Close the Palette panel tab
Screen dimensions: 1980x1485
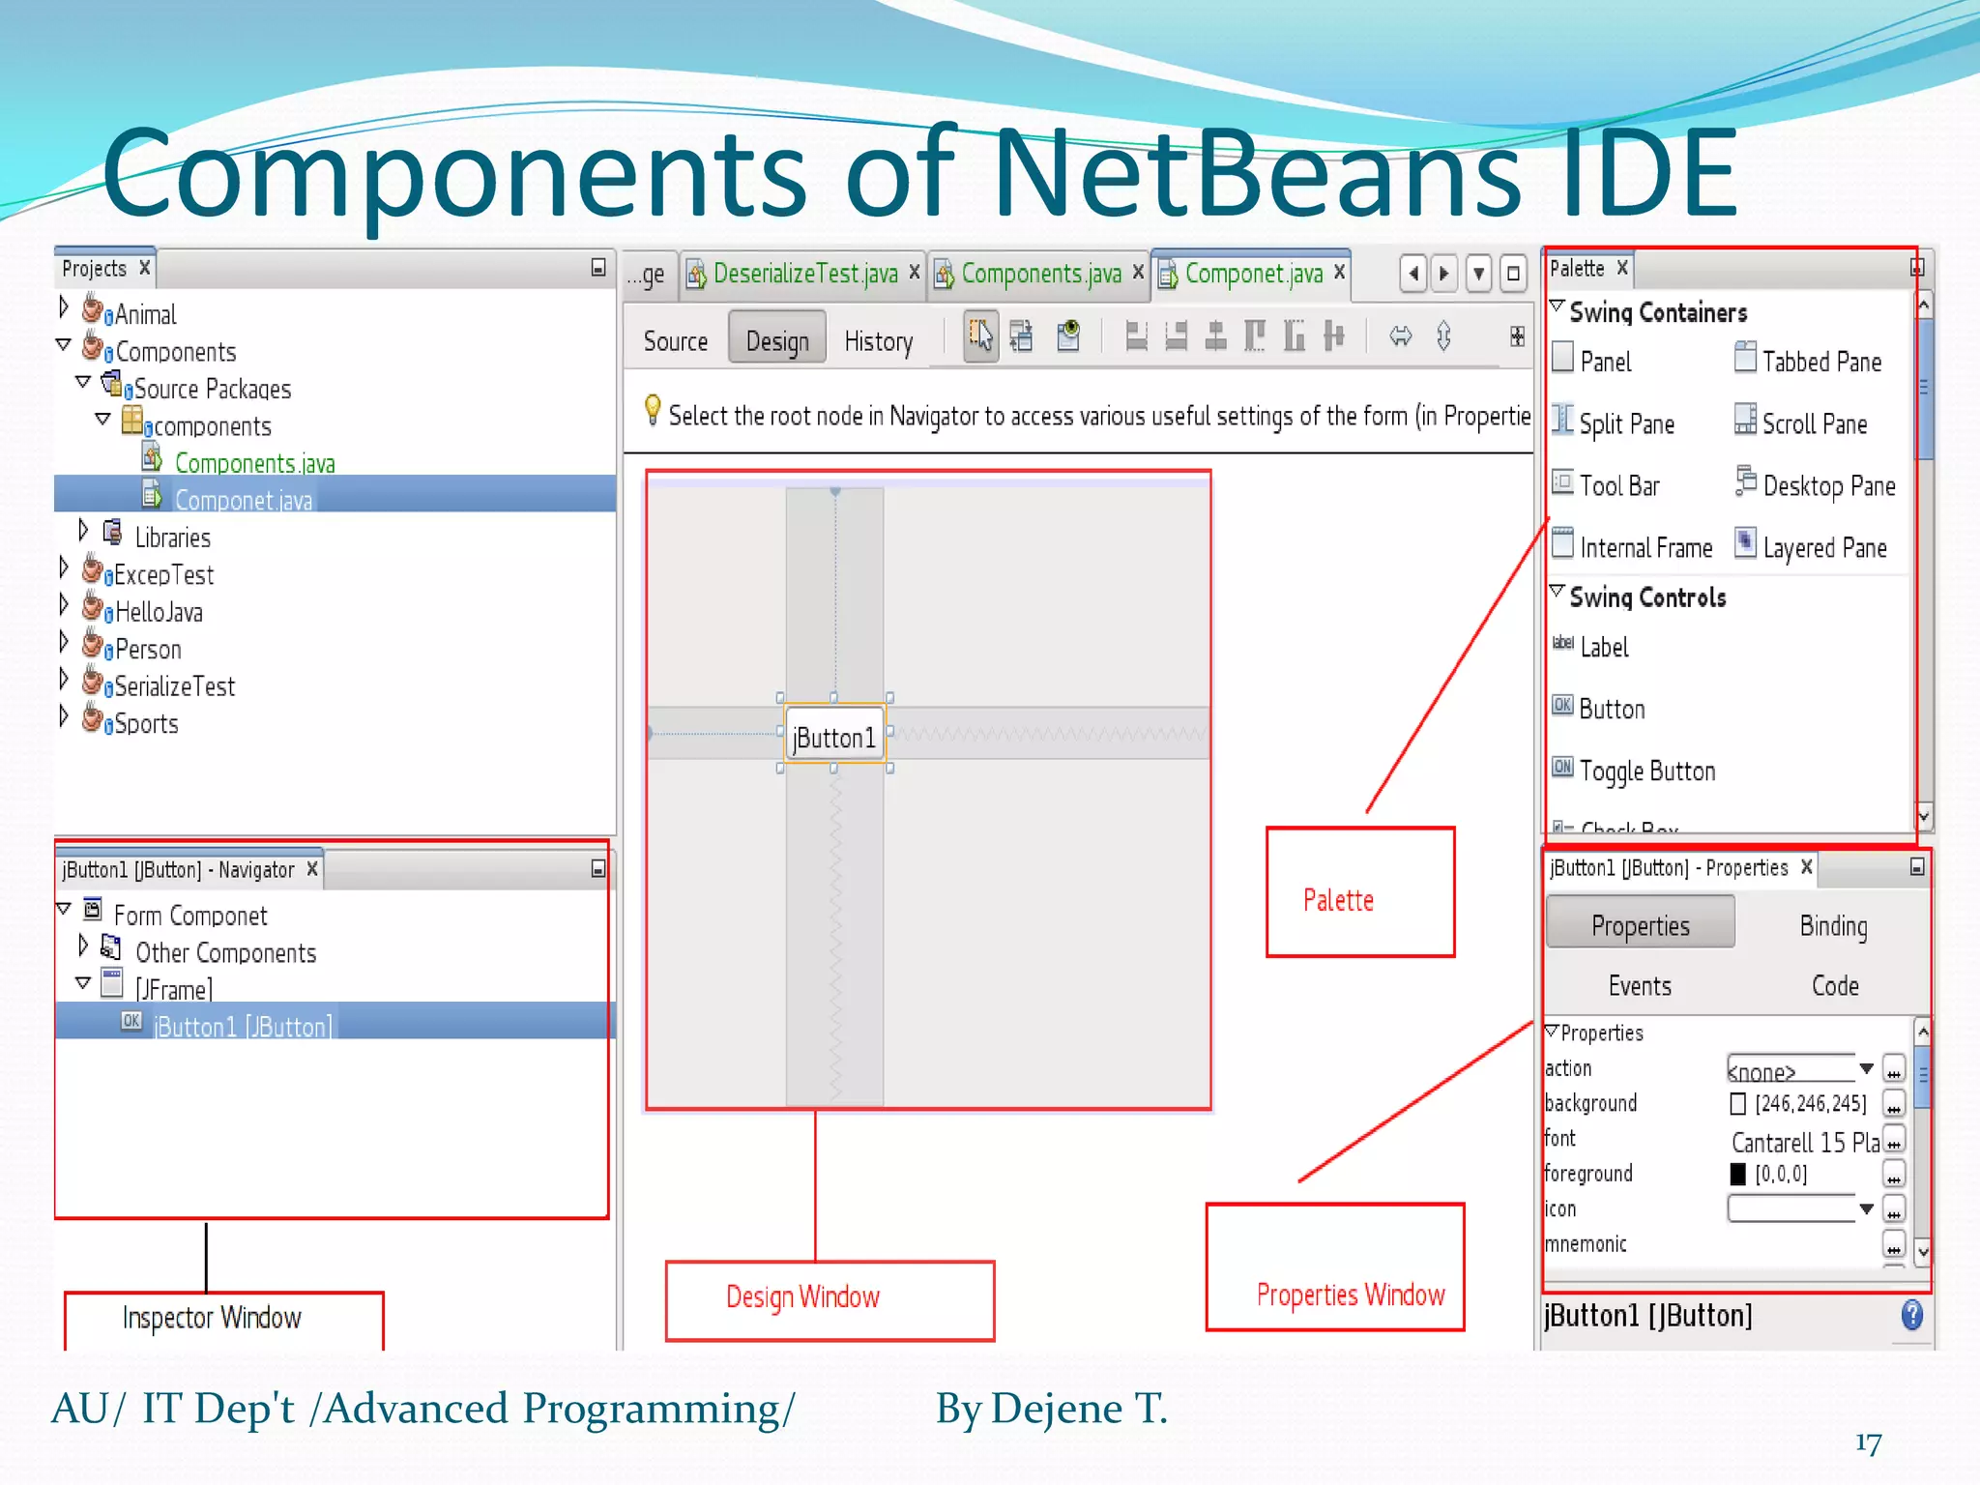pos(1622,268)
